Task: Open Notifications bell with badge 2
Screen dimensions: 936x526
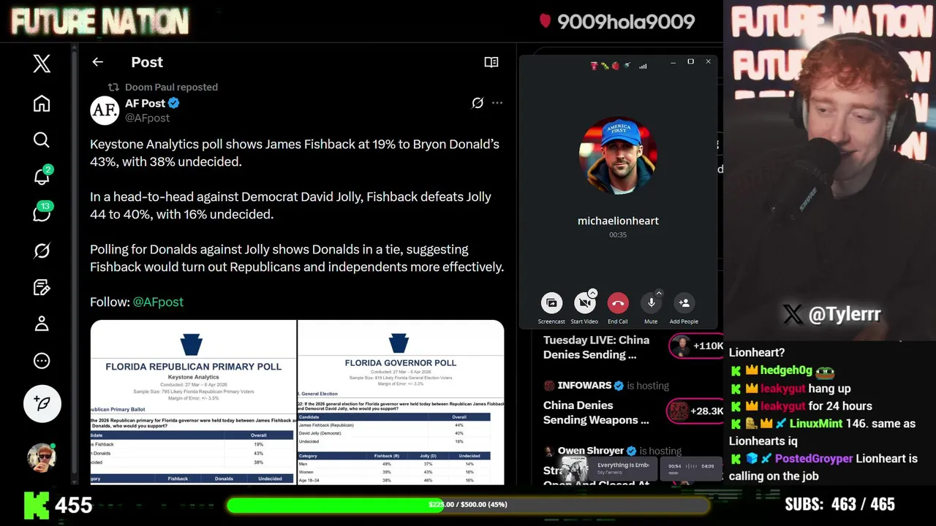Action: click(x=42, y=176)
